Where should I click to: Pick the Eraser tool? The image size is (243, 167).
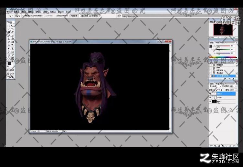coord(9,42)
